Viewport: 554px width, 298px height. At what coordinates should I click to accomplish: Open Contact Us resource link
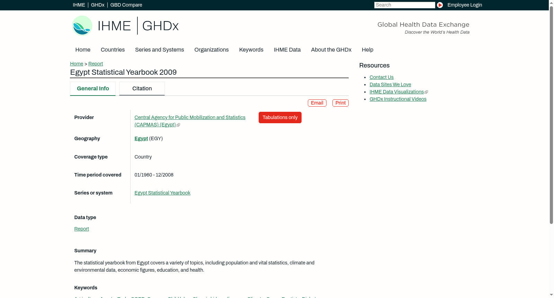382,77
